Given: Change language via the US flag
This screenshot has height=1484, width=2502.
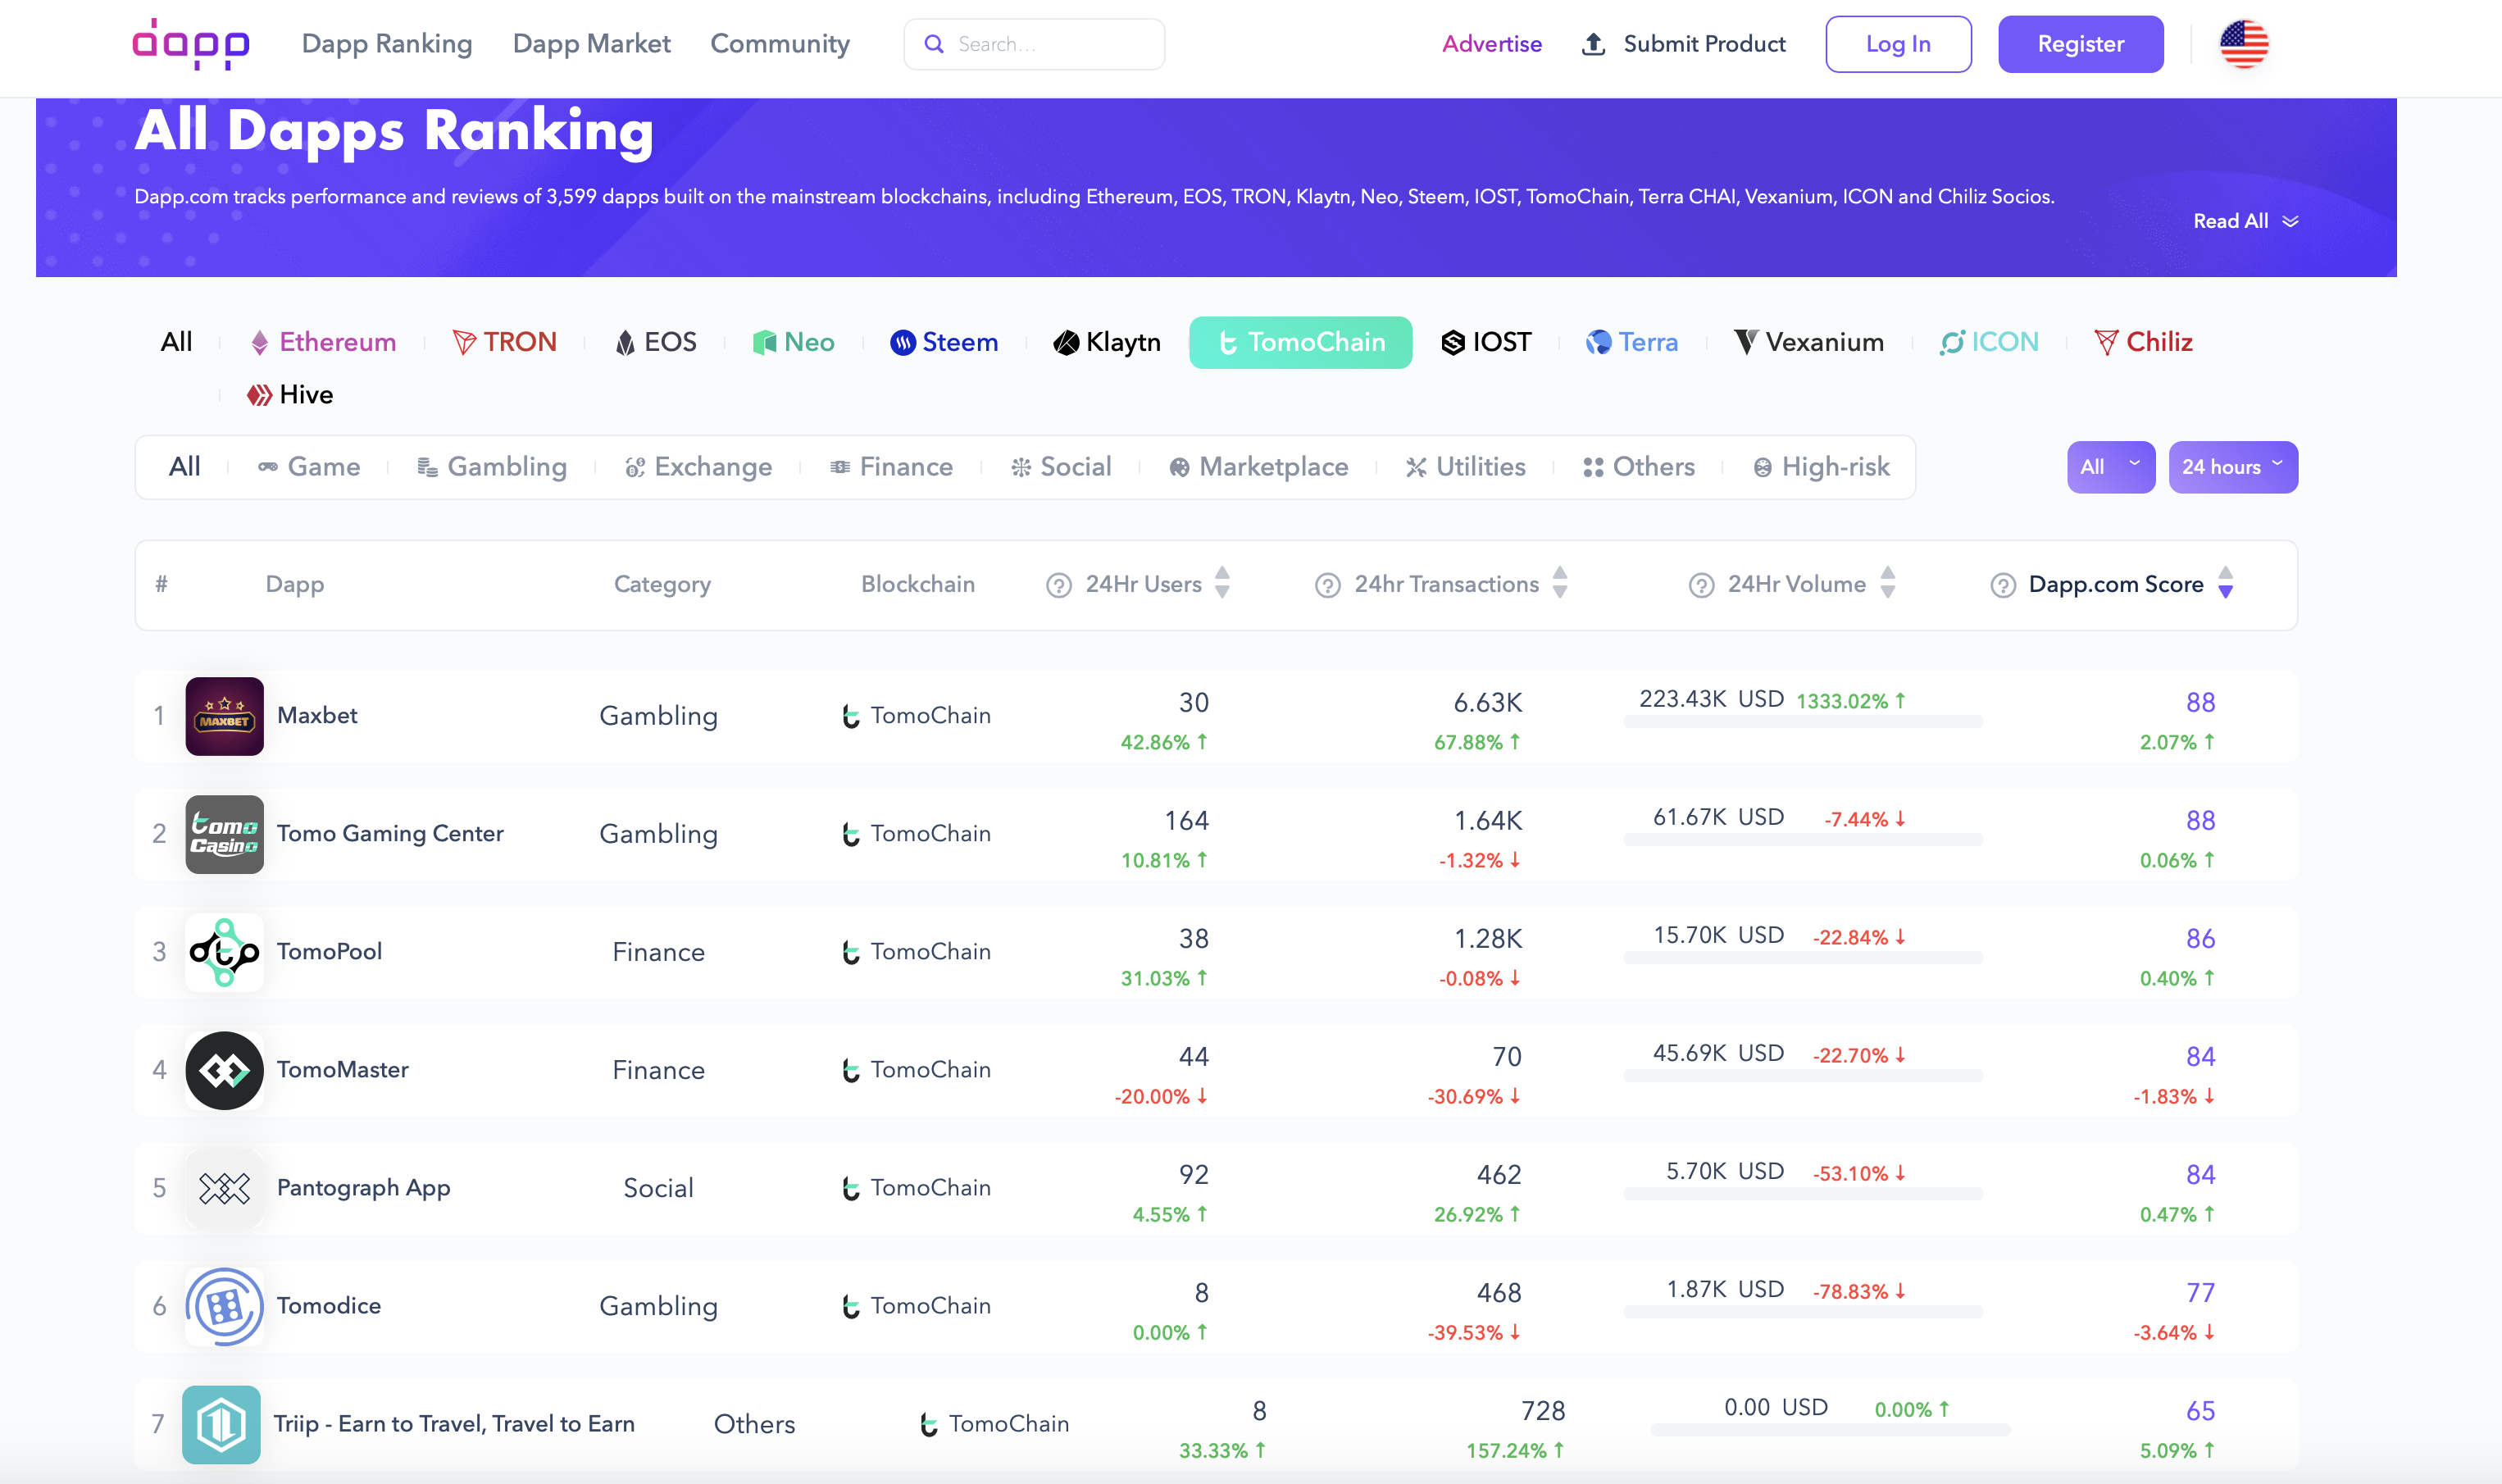Looking at the screenshot, I should [x=2243, y=44].
